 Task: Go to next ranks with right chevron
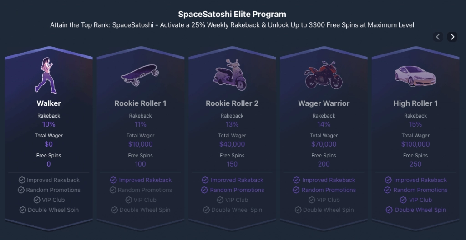(452, 37)
